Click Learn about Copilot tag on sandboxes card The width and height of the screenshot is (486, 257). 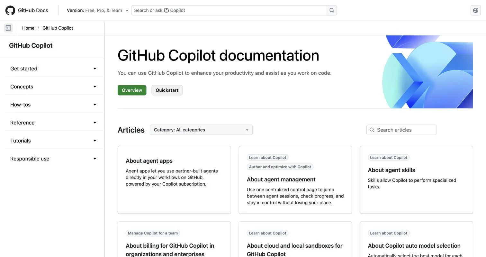pyautogui.click(x=267, y=233)
